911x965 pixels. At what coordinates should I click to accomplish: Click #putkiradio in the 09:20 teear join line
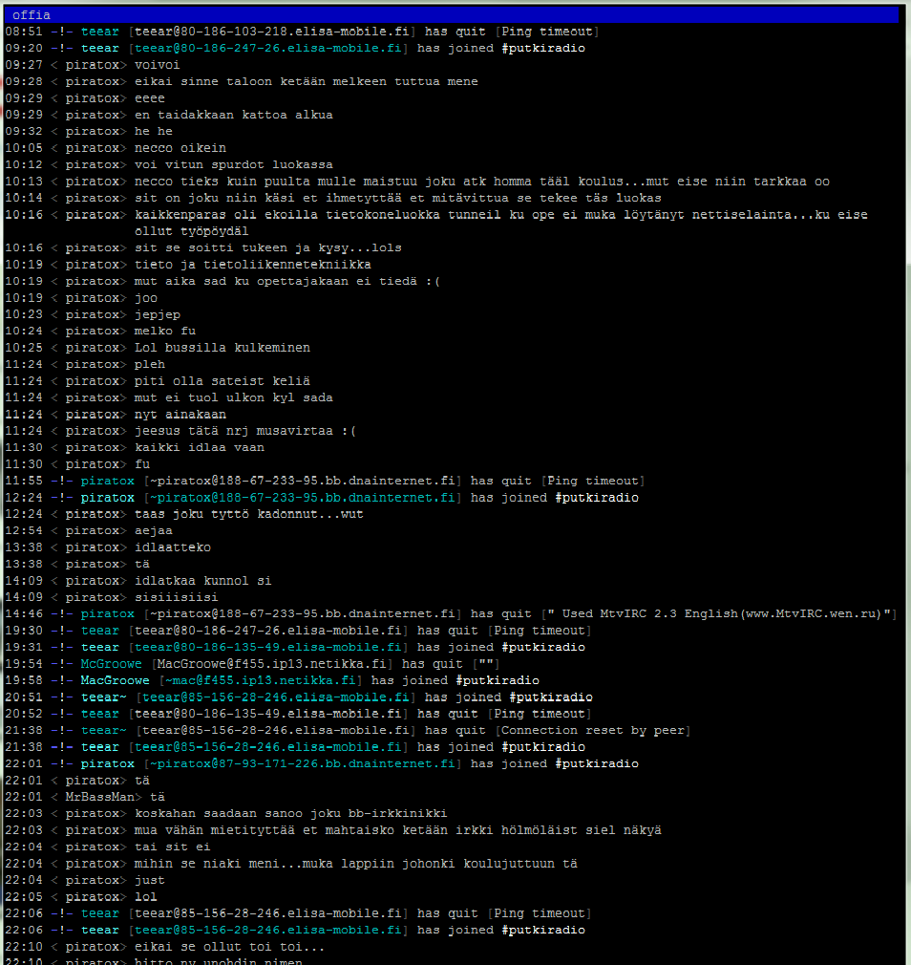pos(543,49)
